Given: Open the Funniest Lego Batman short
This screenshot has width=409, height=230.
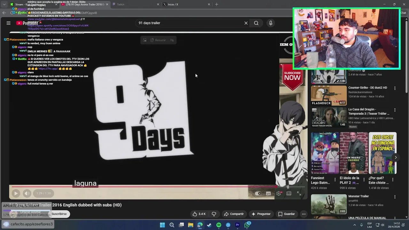Looking at the screenshot, I should point(325,153).
